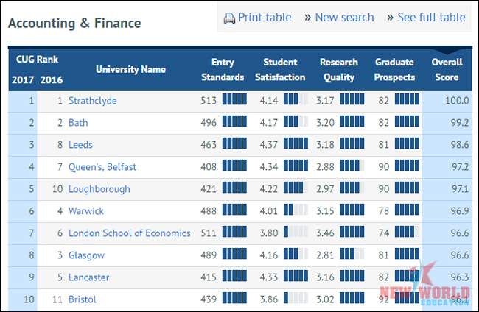Click Queen's, Belfast satisfaction value 4.34
Viewport: 479px width, 312px height.
(269, 167)
